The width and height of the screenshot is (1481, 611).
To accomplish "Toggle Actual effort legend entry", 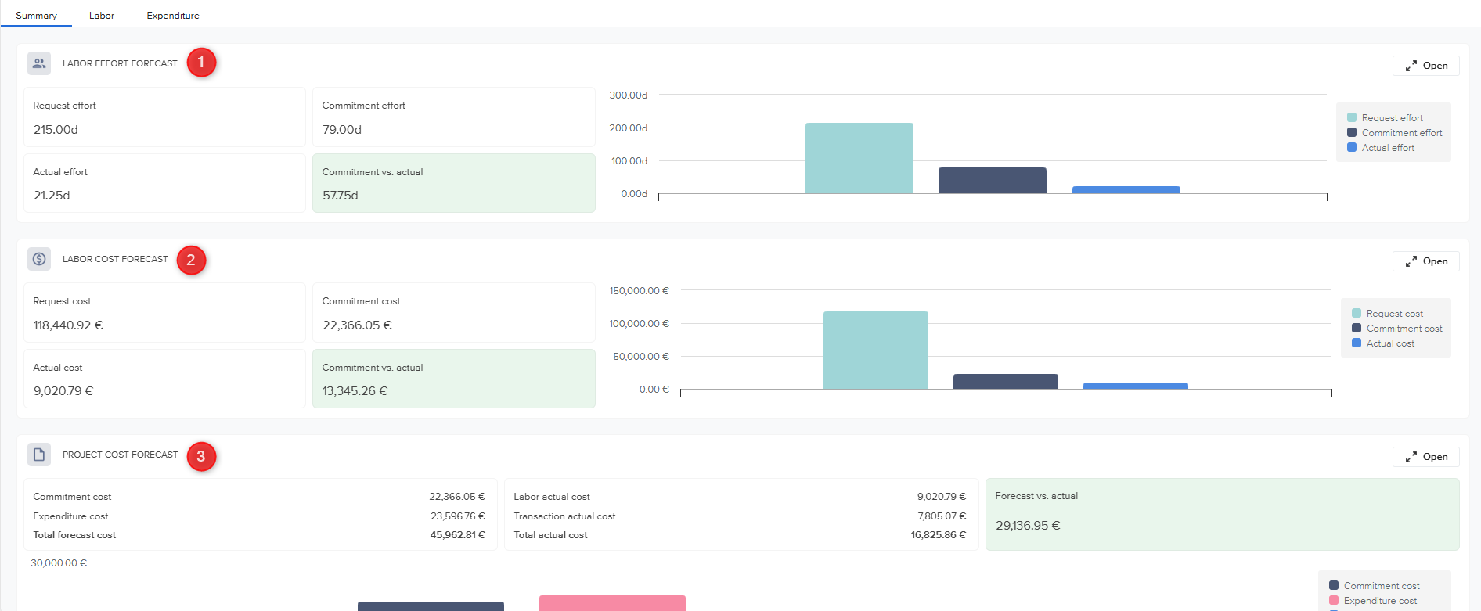I will point(1388,148).
